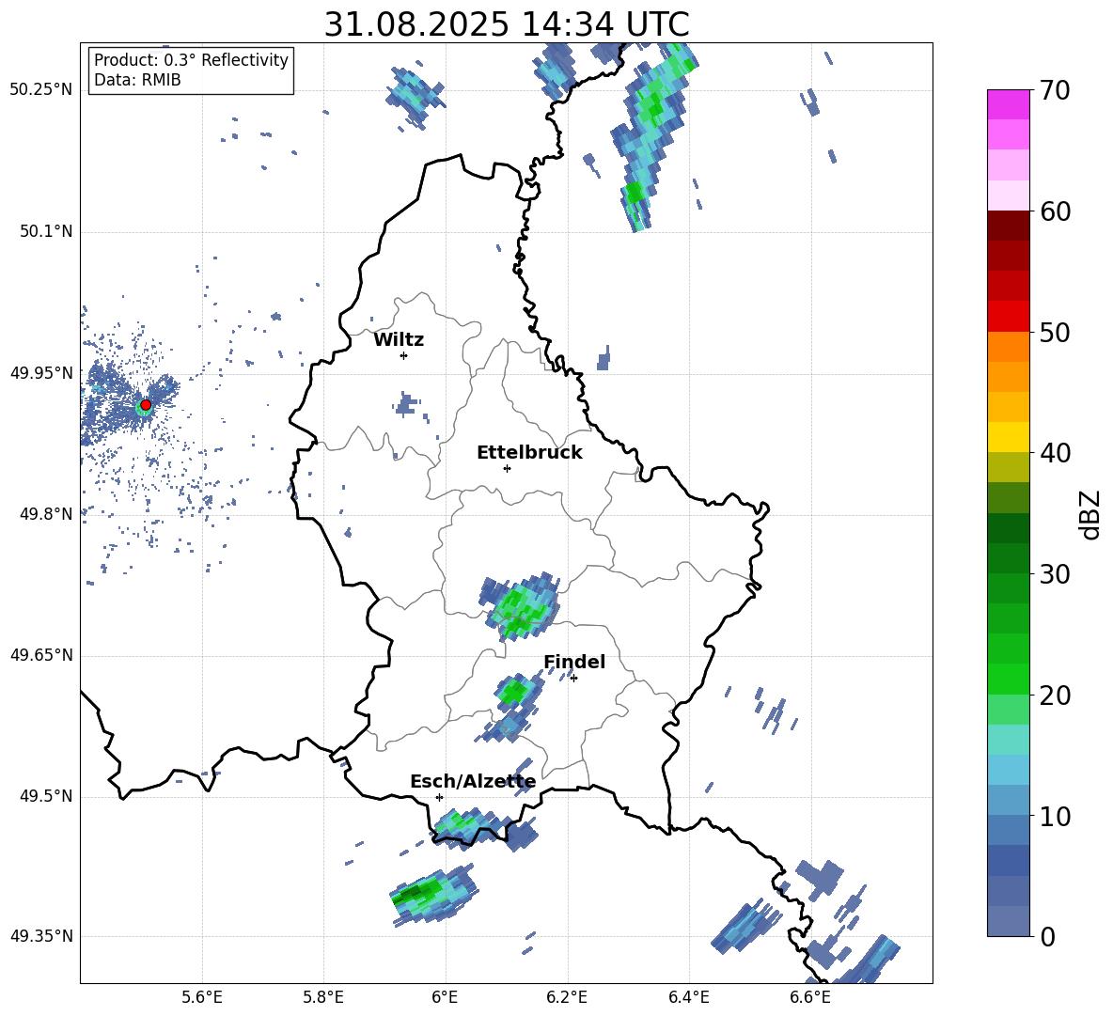The height and width of the screenshot is (1016, 1113).
Task: Click the Ettelbruck city label
Action: point(529,452)
